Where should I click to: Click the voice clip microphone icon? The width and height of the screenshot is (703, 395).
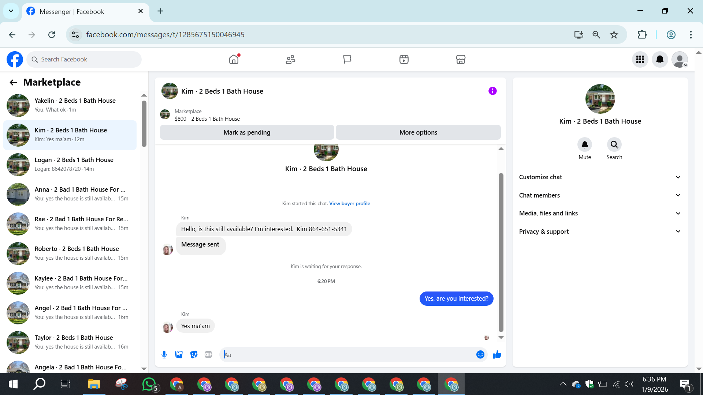pos(164,354)
